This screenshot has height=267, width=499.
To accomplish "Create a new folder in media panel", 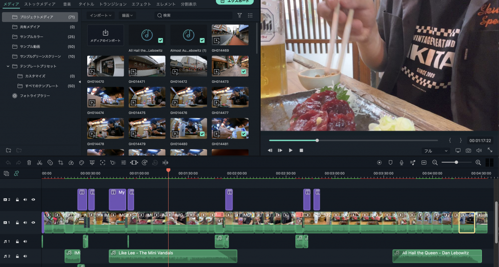I will click(9, 150).
